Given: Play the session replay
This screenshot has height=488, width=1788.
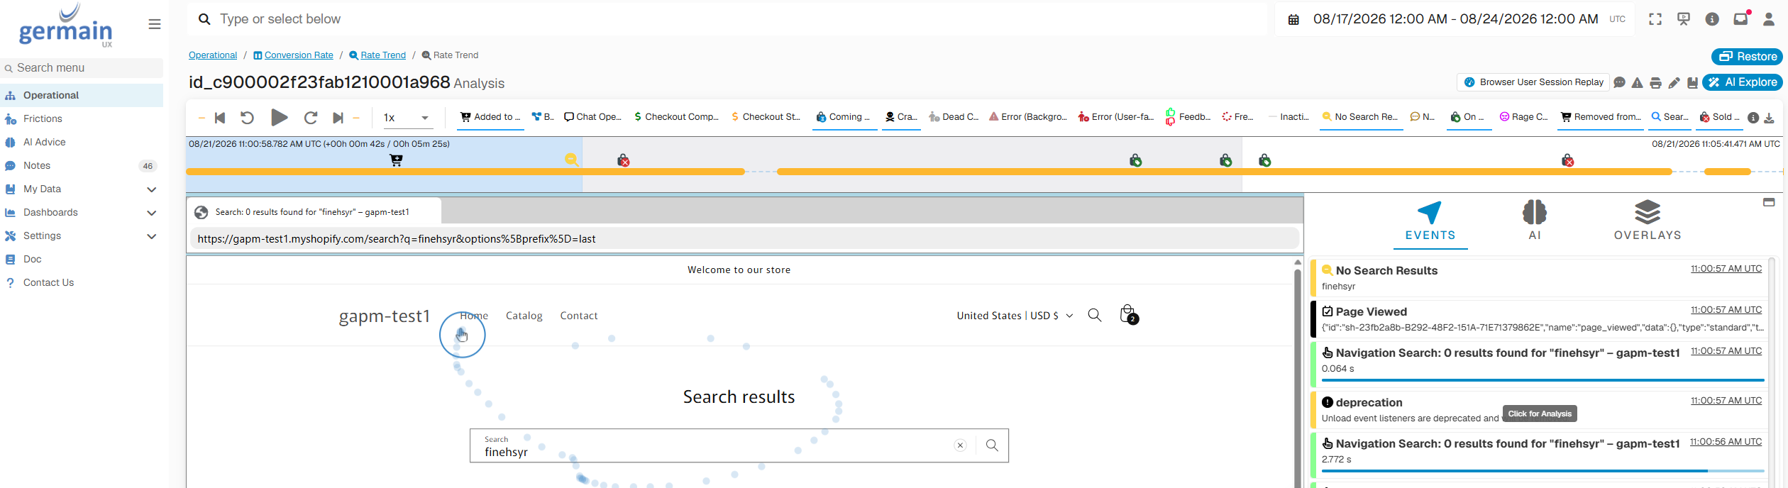Looking at the screenshot, I should (x=280, y=118).
